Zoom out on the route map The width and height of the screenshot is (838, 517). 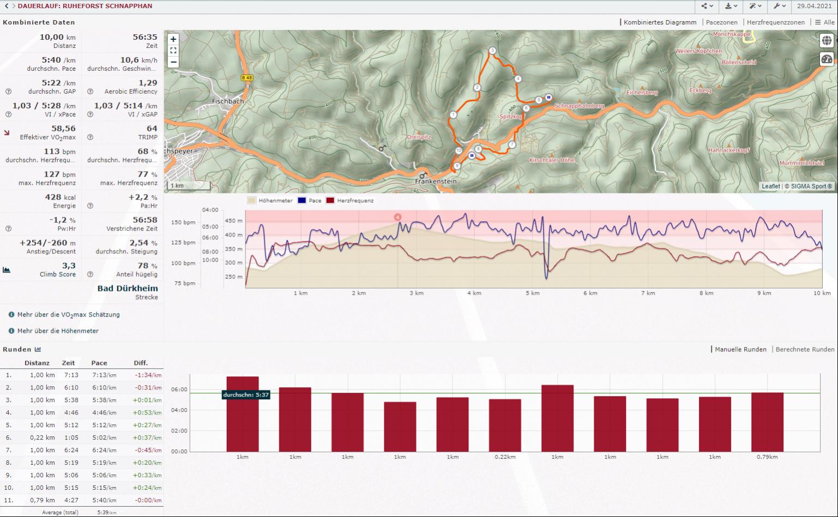pyautogui.click(x=173, y=62)
